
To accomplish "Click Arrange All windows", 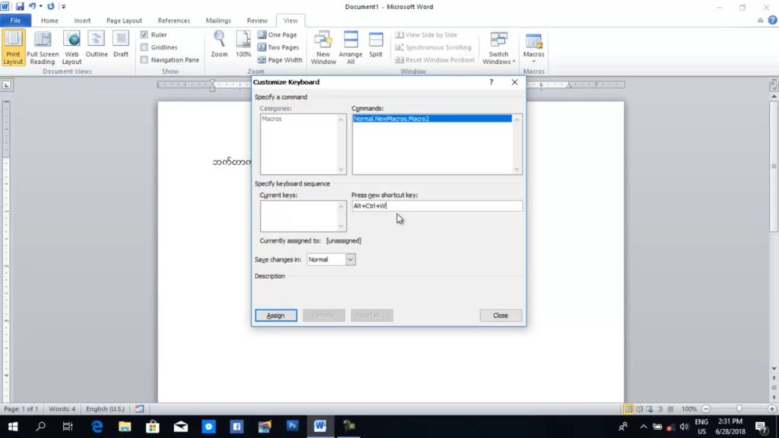I will [x=350, y=47].
